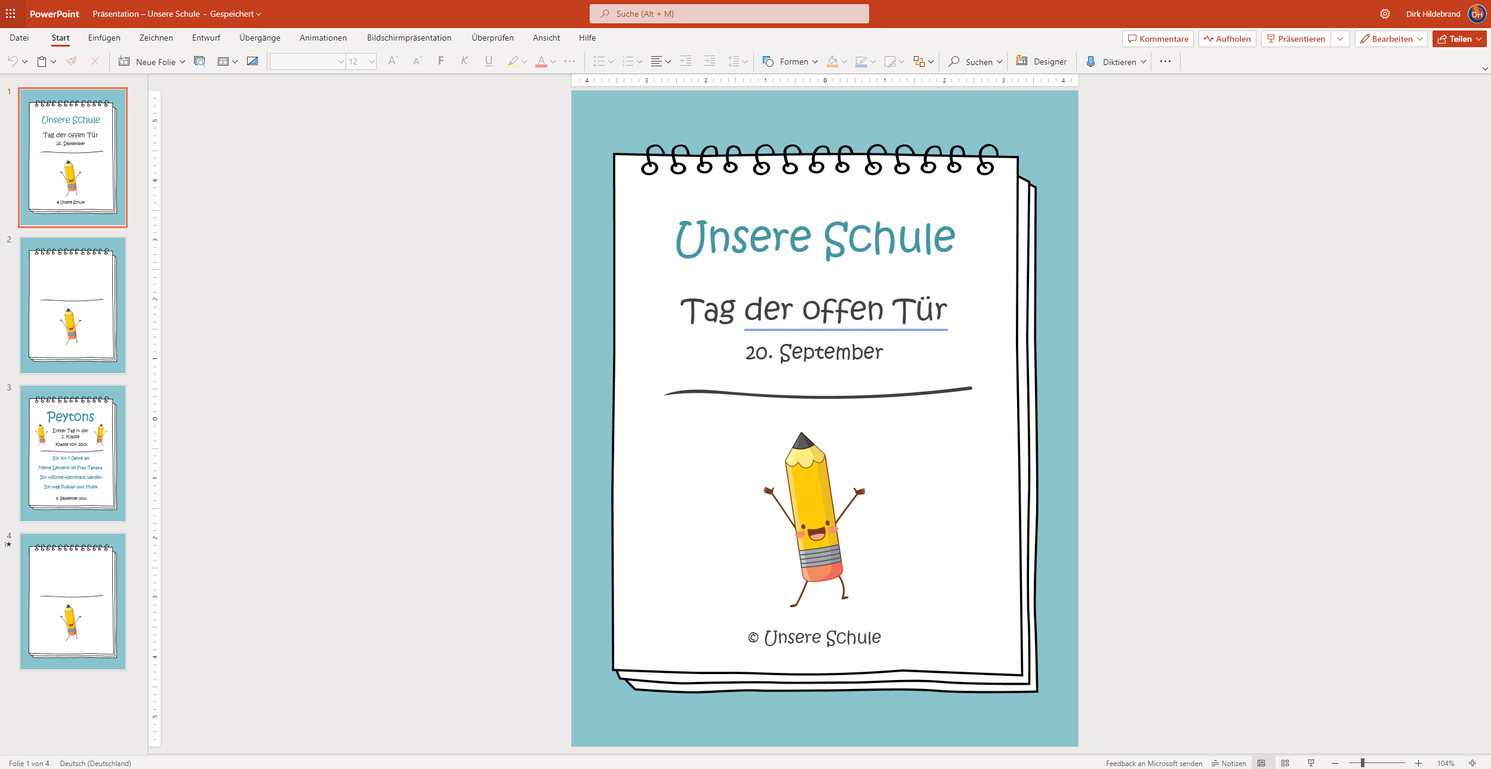The width and height of the screenshot is (1491, 769).
Task: Switch to the Animationen tab
Action: 323,38
